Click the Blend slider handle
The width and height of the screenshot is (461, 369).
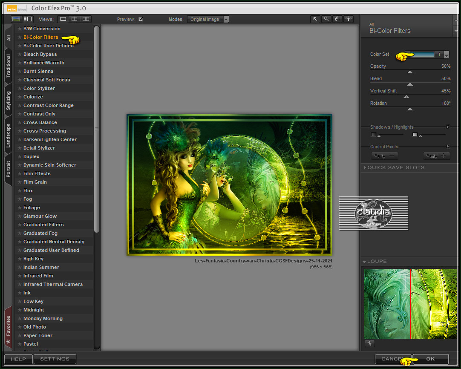[x=410, y=84]
